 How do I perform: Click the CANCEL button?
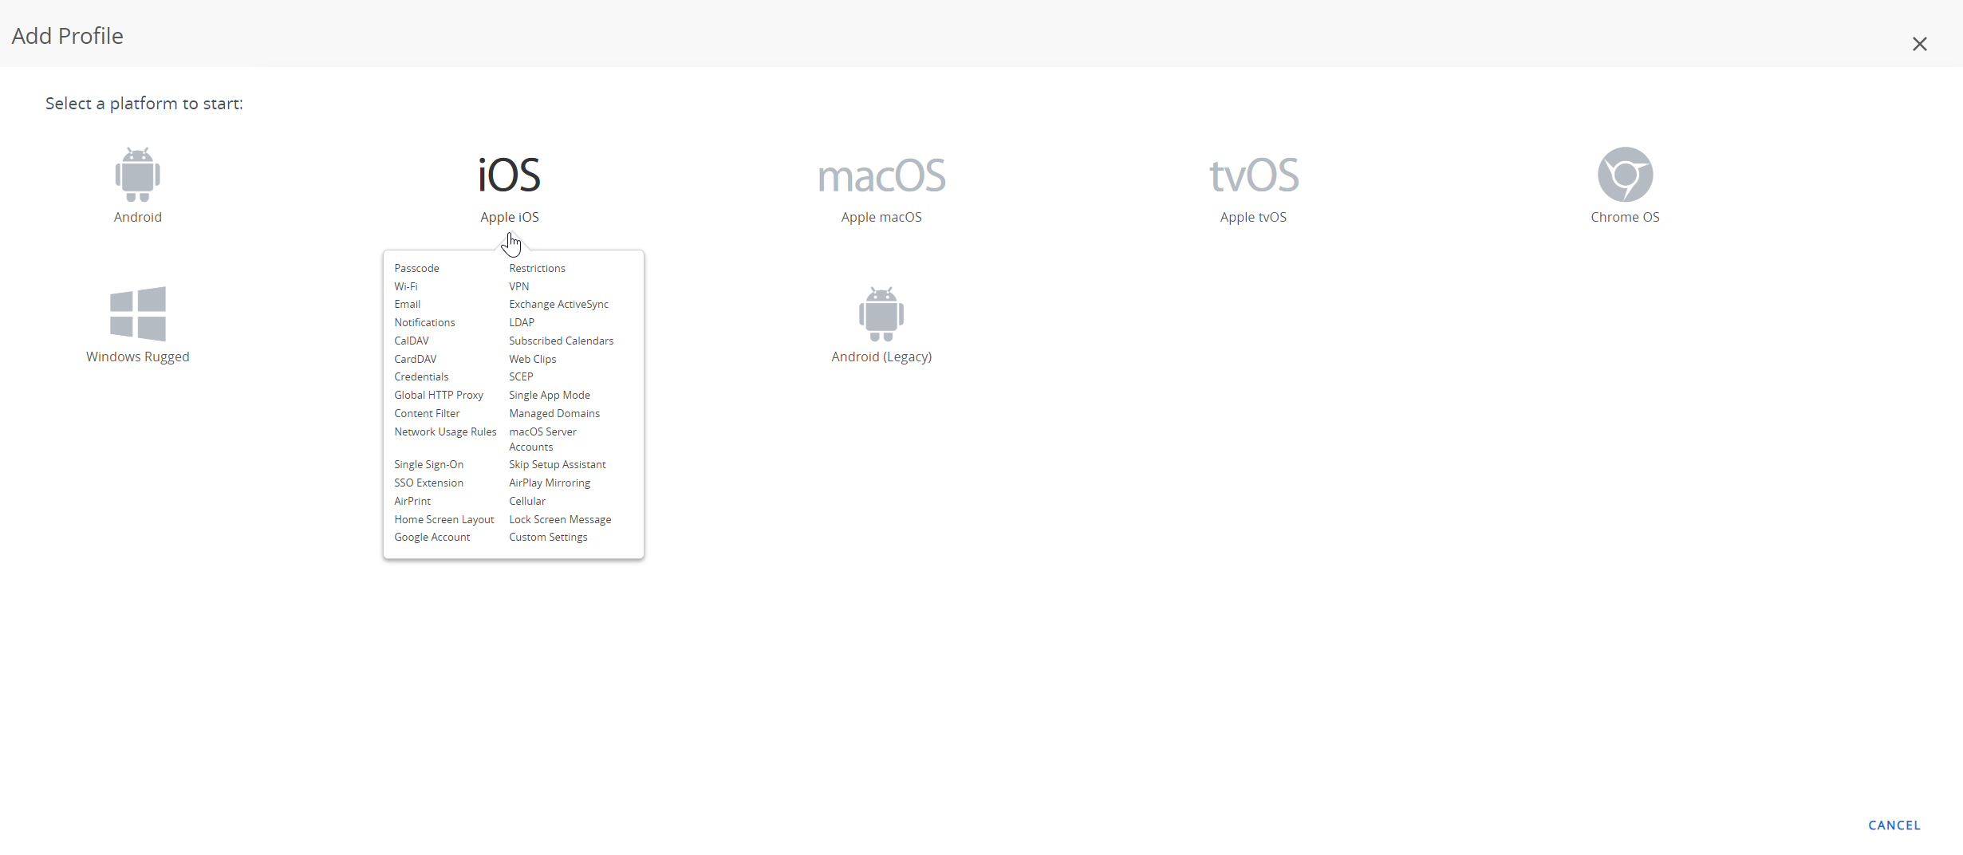pyautogui.click(x=1894, y=825)
